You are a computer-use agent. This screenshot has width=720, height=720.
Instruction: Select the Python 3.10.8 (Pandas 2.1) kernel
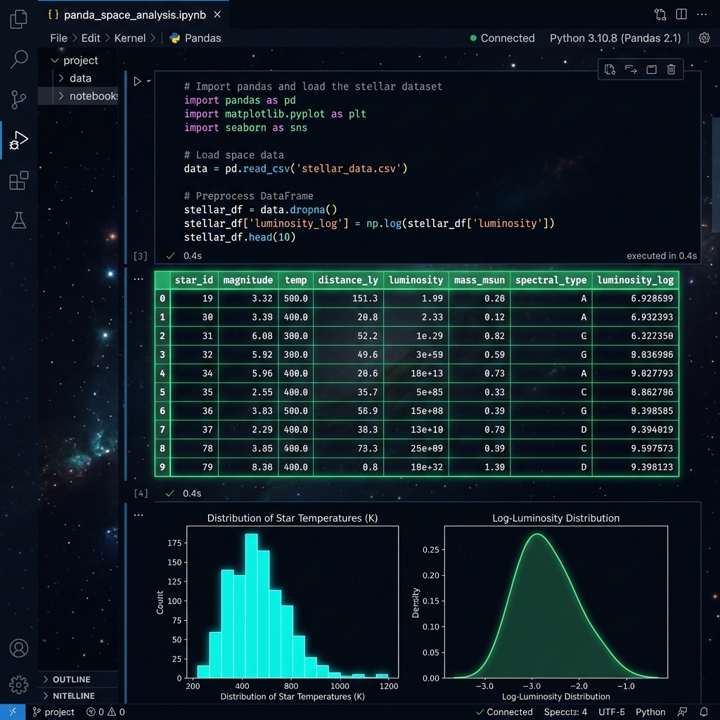[x=615, y=38]
